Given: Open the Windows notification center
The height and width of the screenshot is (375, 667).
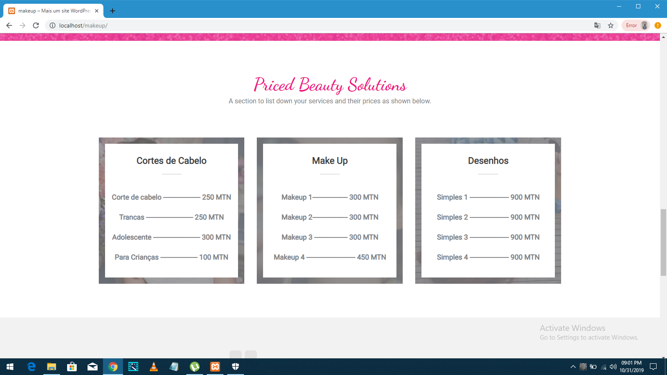Looking at the screenshot, I should (653, 367).
